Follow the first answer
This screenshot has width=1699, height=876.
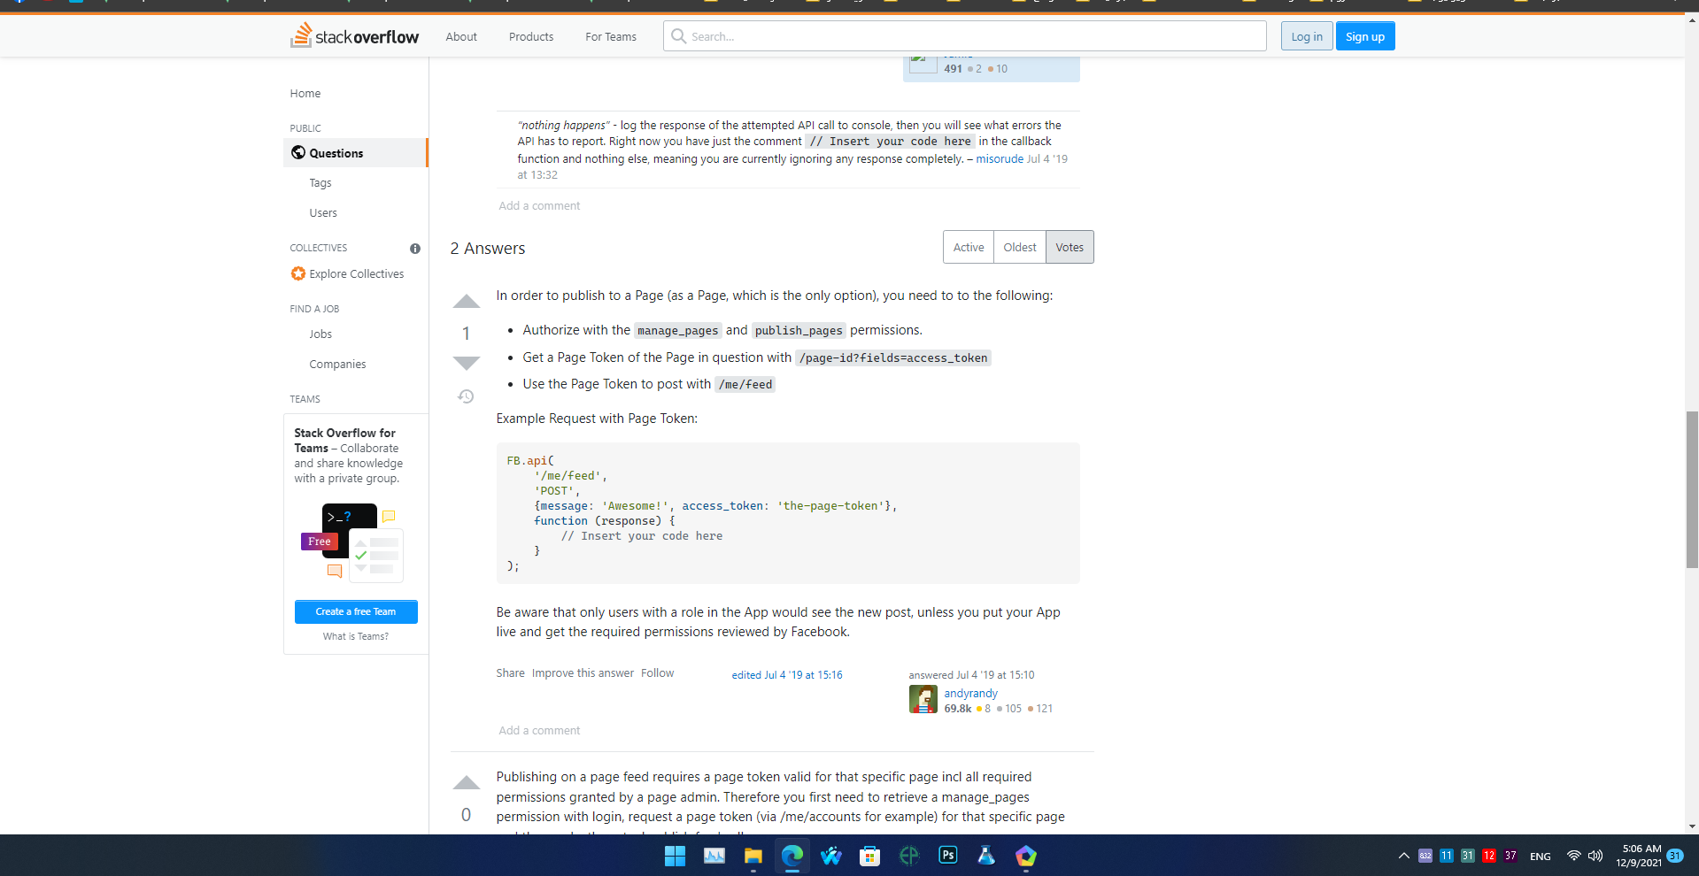pyautogui.click(x=658, y=673)
